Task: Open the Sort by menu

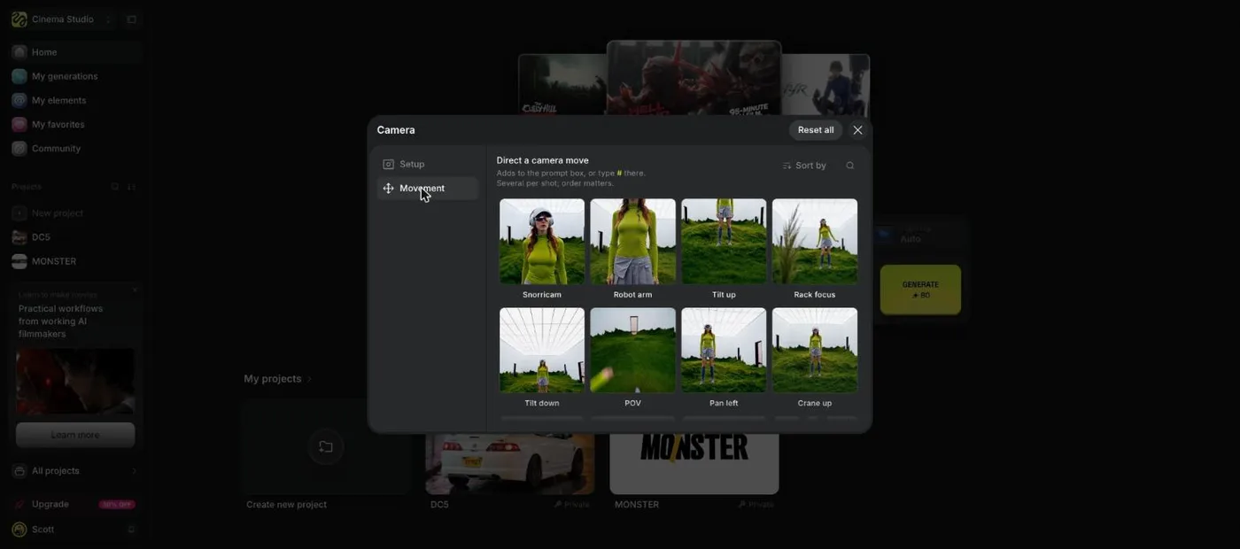Action: click(804, 166)
